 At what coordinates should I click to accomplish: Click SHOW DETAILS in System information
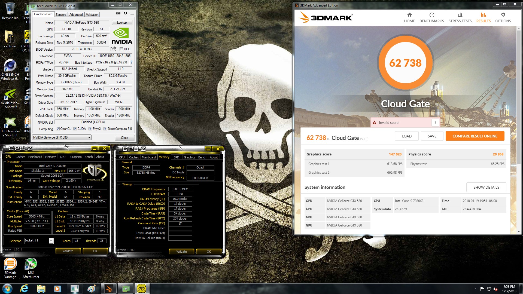486,187
